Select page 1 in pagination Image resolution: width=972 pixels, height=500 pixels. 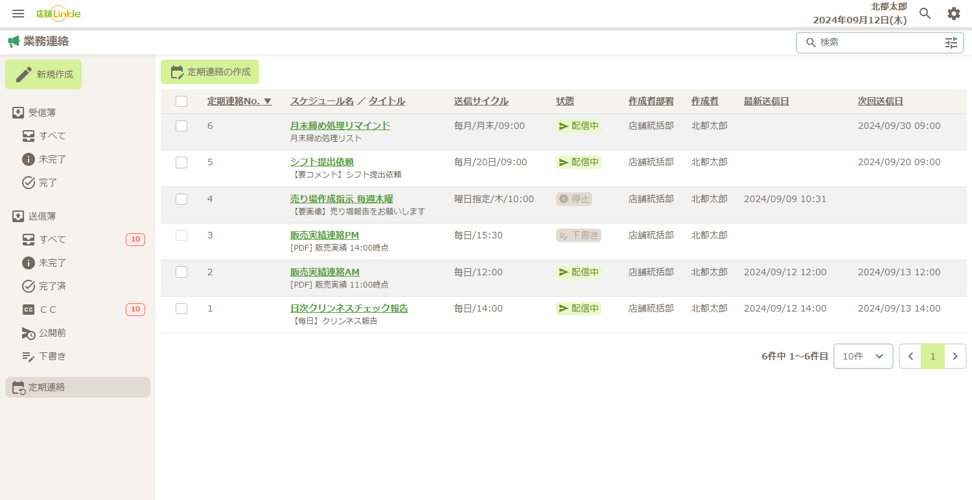tap(933, 356)
